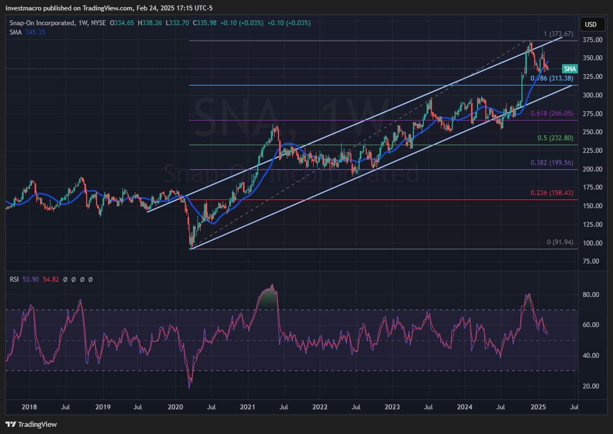Click the TradingView text at bottom left
Viewport: 613px width, 434px height.
click(x=37, y=424)
